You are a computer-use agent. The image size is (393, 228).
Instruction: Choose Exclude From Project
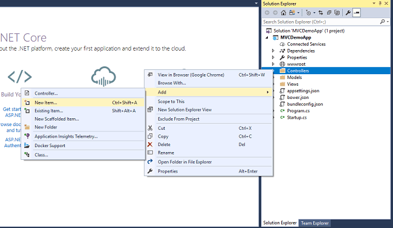pyautogui.click(x=209, y=119)
